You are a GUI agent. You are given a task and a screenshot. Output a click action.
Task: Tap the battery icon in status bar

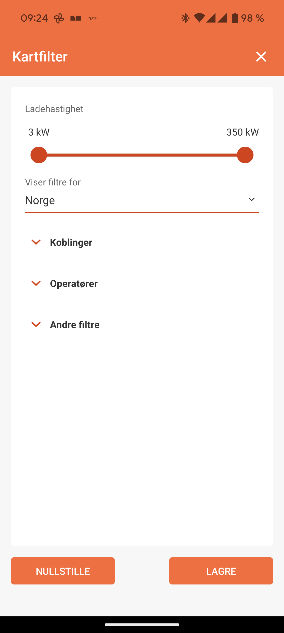235,18
